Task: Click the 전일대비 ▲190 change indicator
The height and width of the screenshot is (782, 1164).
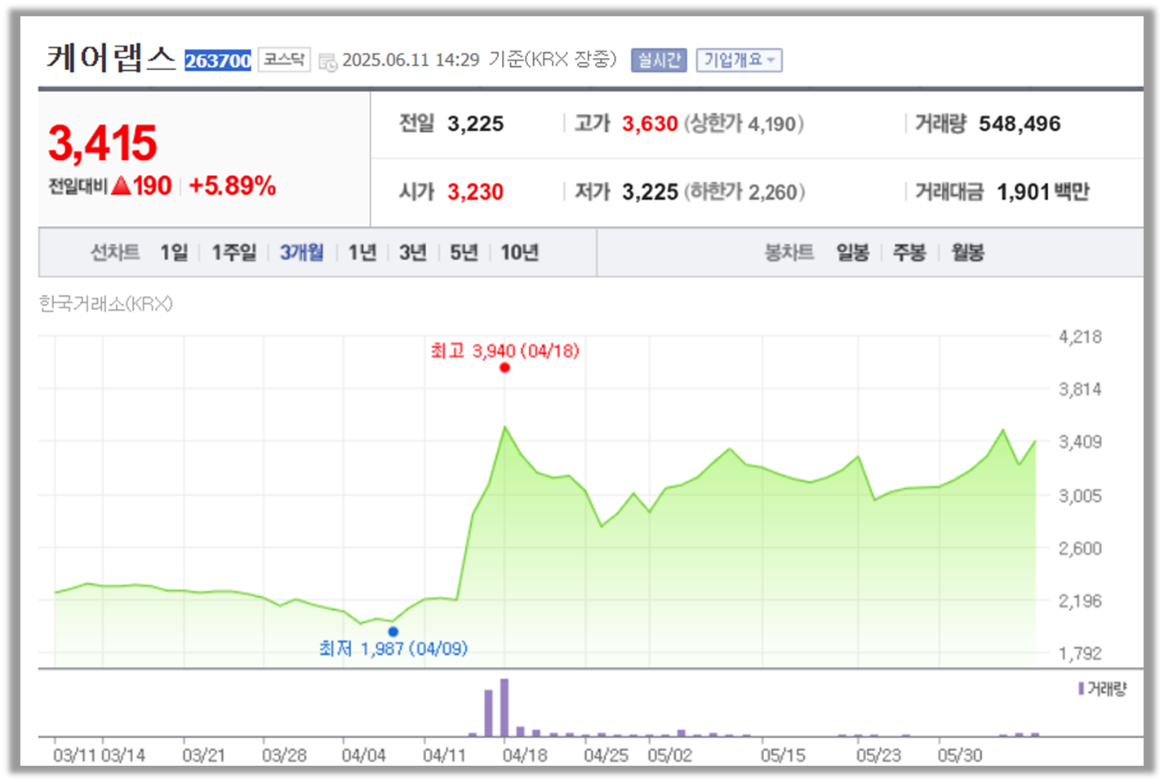Action: (x=109, y=186)
